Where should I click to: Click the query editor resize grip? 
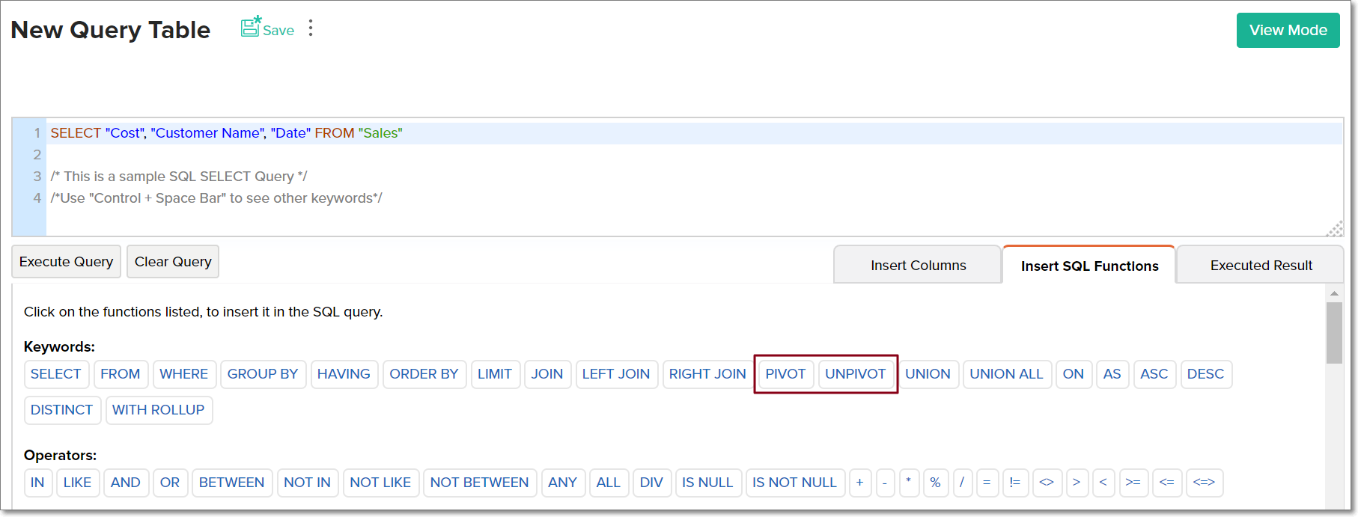[1335, 229]
